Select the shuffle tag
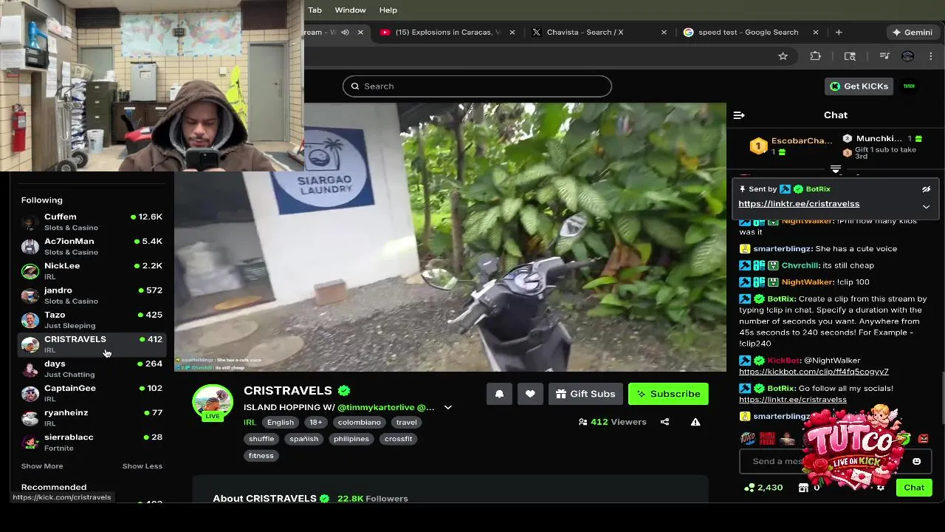 261,439
